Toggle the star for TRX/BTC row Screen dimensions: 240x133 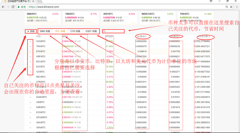pyautogui.click(x=30, y=46)
